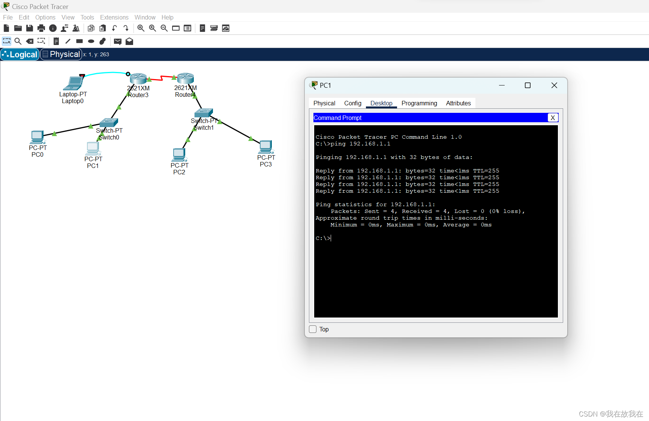Paste with clipboard toolbar icon
The height and width of the screenshot is (421, 649).
103,28
